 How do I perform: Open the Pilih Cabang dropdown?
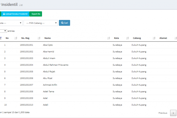(x=41, y=23)
